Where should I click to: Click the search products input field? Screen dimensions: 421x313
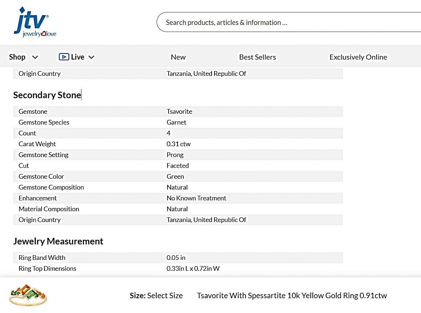[289, 22]
